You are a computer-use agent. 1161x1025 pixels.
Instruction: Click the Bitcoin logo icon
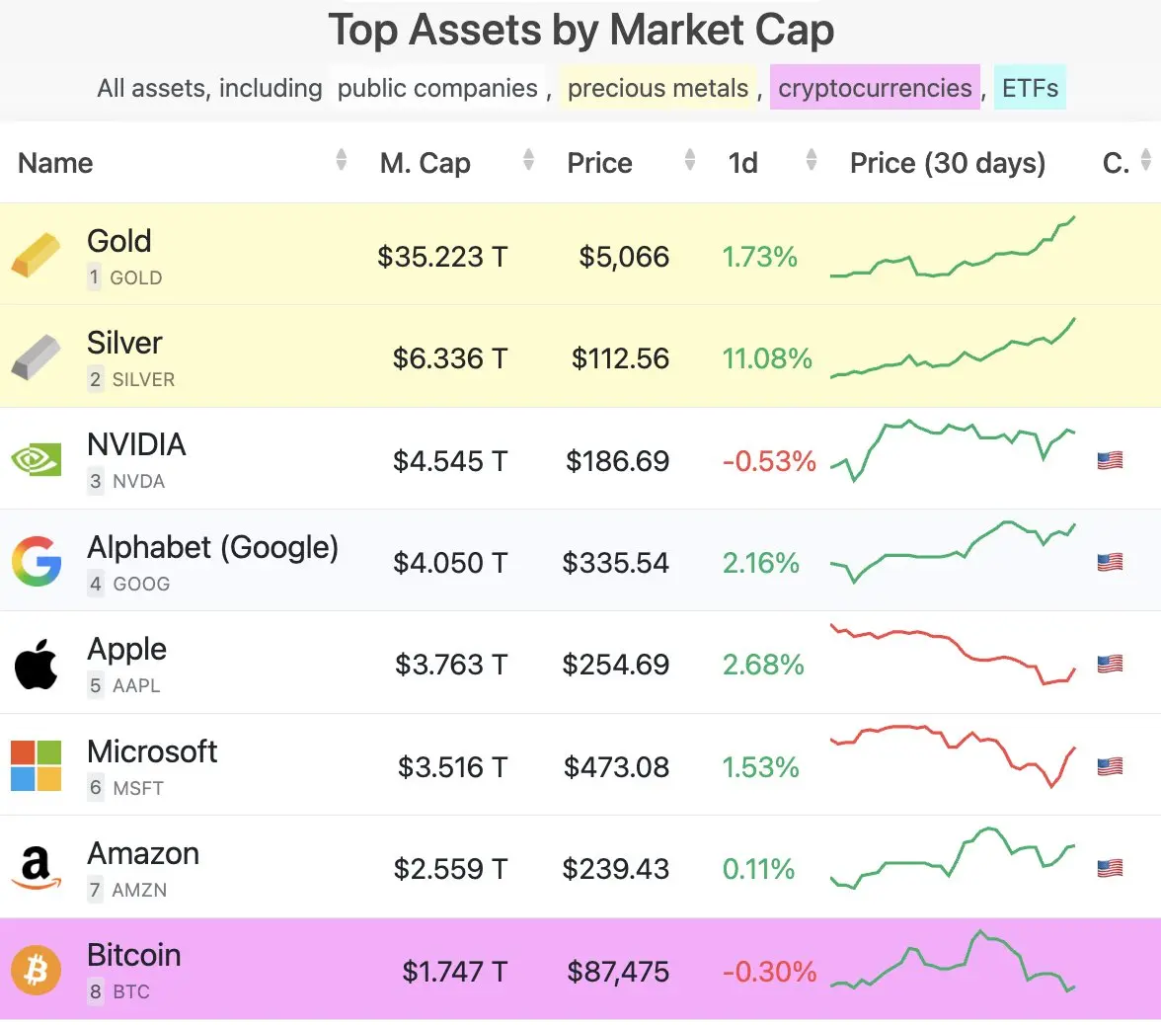coord(36,971)
